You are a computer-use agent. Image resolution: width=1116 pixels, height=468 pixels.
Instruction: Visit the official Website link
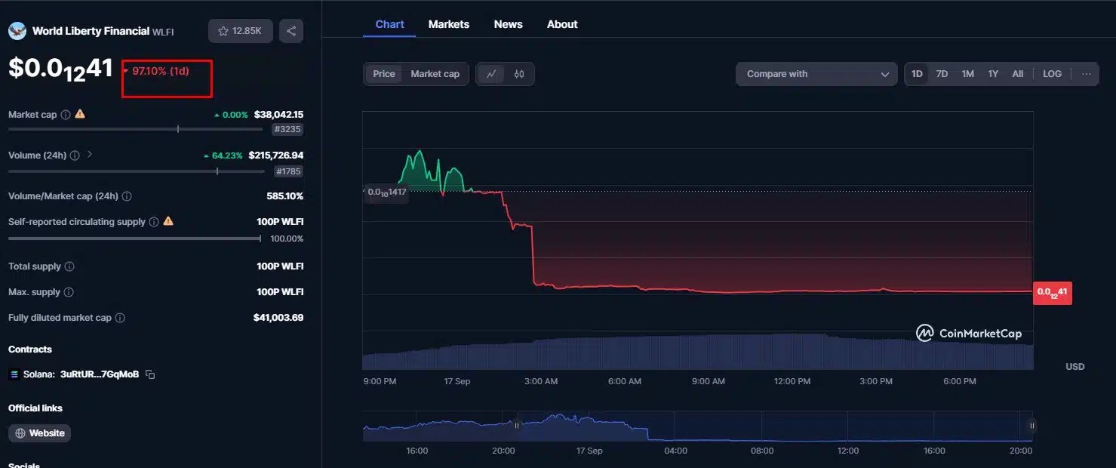(x=40, y=433)
